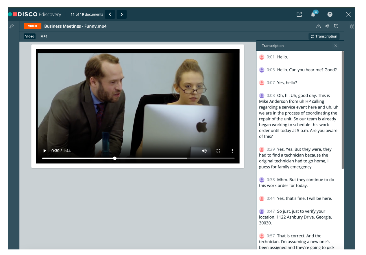Click 'Mhm. But they continue' transcript line
366x255 pixels.
(x=297, y=183)
